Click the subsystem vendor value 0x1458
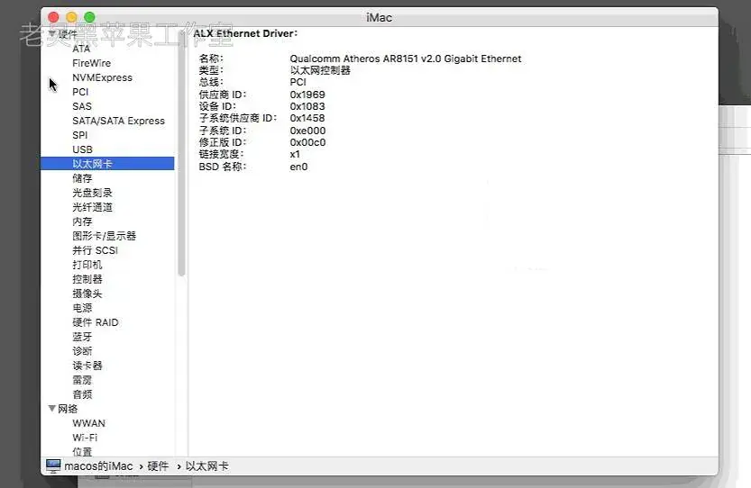This screenshot has width=751, height=488. (307, 118)
